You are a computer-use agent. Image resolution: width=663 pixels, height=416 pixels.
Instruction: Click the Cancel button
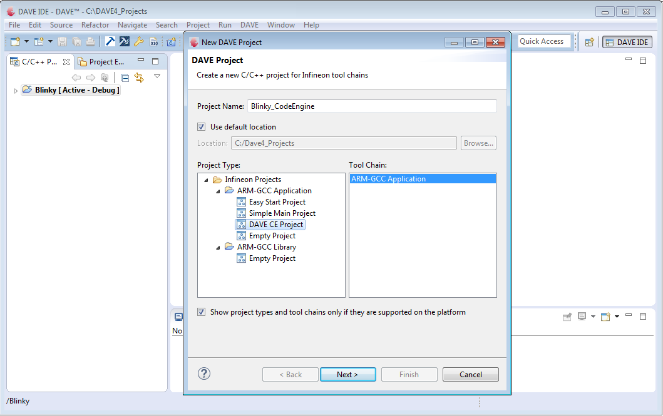click(x=471, y=375)
